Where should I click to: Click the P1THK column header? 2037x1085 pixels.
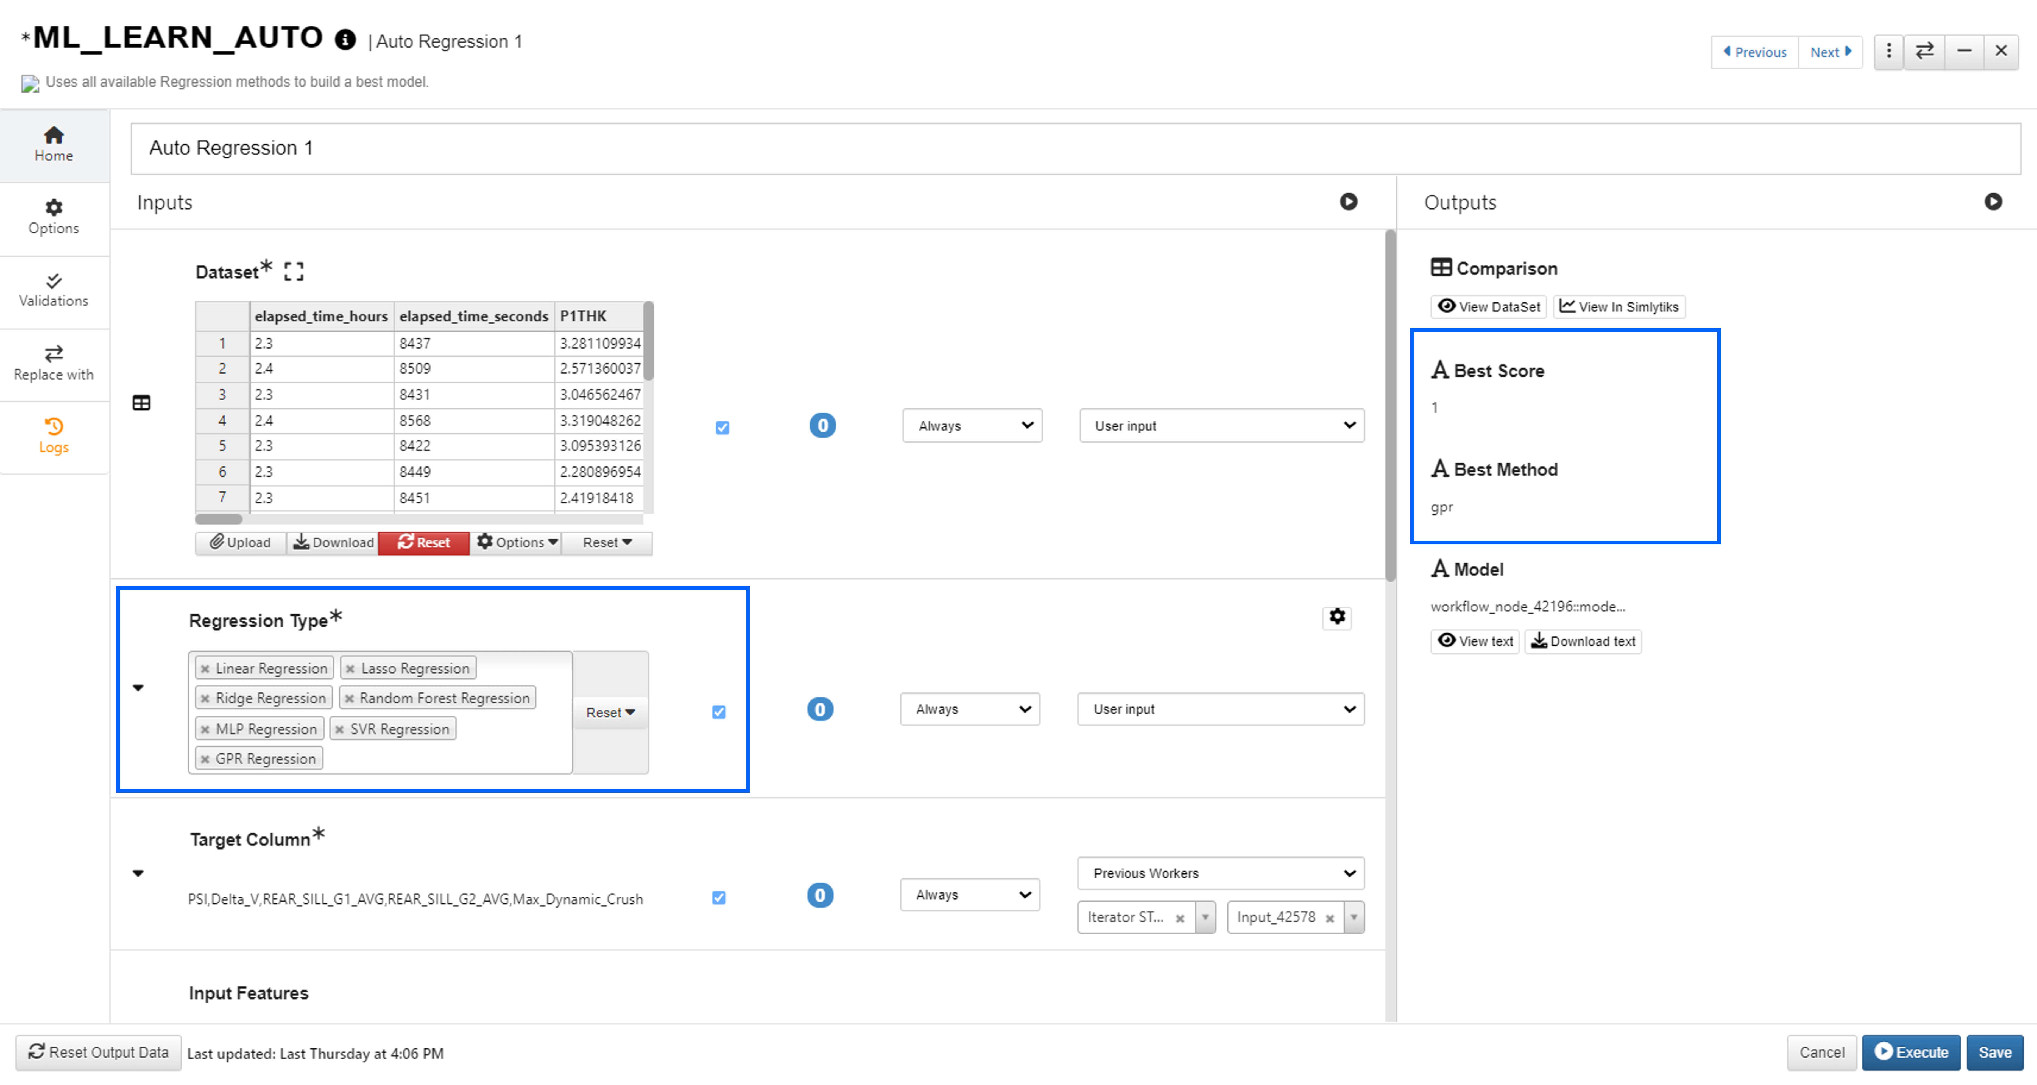pyautogui.click(x=599, y=316)
